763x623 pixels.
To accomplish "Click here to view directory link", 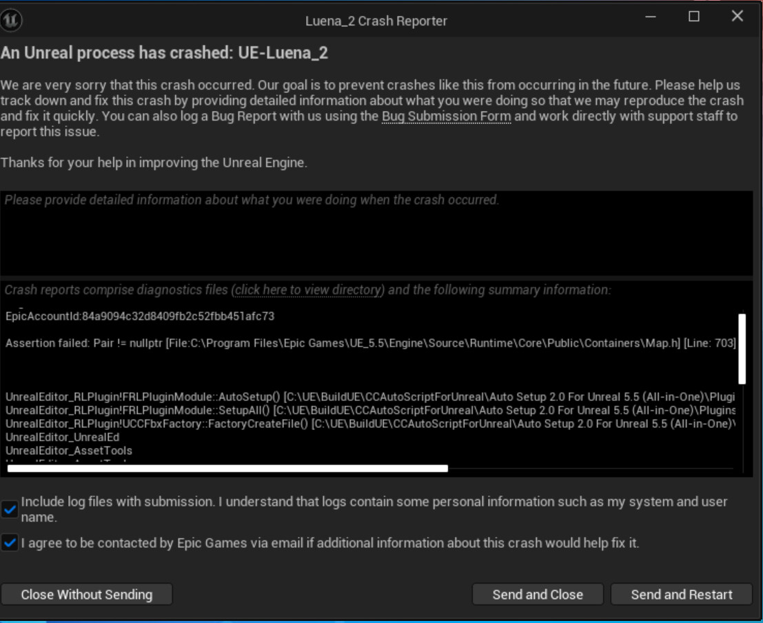I will pyautogui.click(x=307, y=290).
